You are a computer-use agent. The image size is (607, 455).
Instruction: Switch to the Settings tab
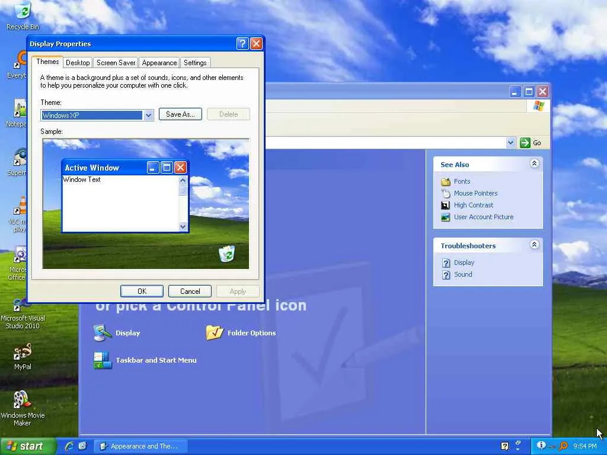pos(195,63)
